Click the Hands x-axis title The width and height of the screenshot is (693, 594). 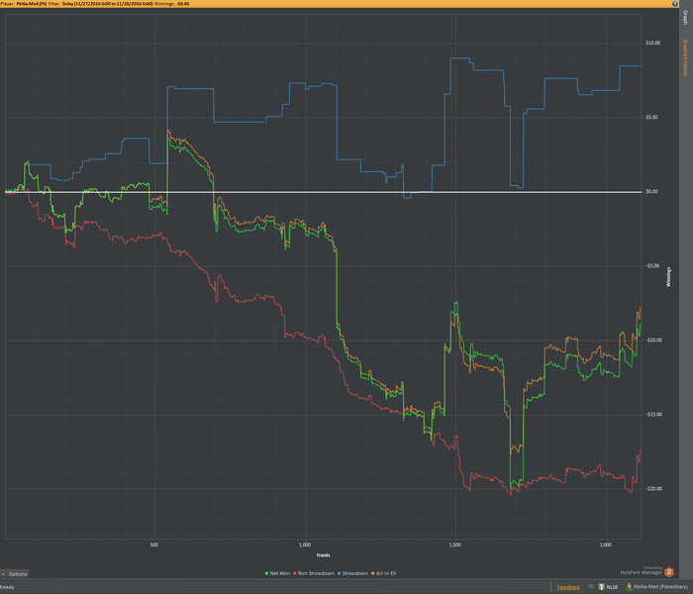click(x=323, y=555)
